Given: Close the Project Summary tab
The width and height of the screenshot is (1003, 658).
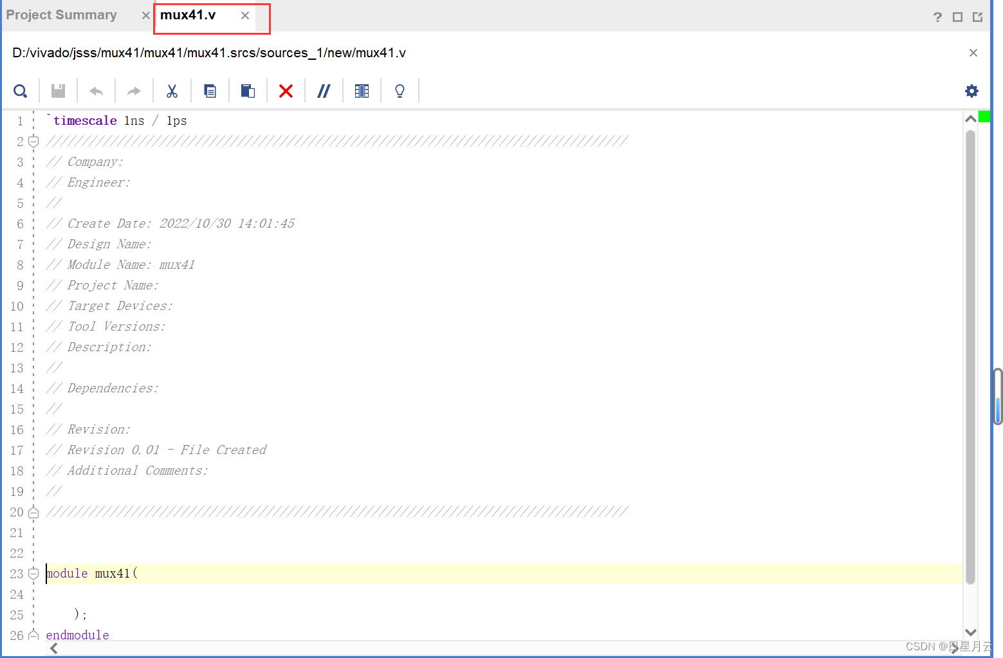Looking at the screenshot, I should click(x=146, y=15).
